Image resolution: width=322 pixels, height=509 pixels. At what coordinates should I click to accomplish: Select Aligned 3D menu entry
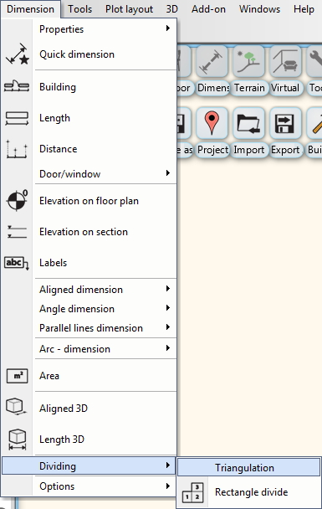pyautogui.click(x=89, y=408)
